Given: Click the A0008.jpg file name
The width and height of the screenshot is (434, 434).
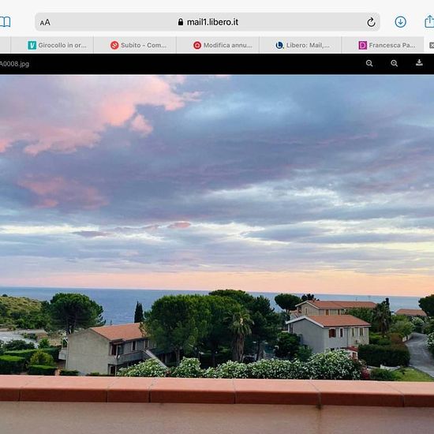Looking at the screenshot, I should [x=14, y=64].
